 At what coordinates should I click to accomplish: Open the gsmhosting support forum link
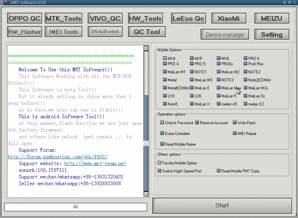point(58,157)
